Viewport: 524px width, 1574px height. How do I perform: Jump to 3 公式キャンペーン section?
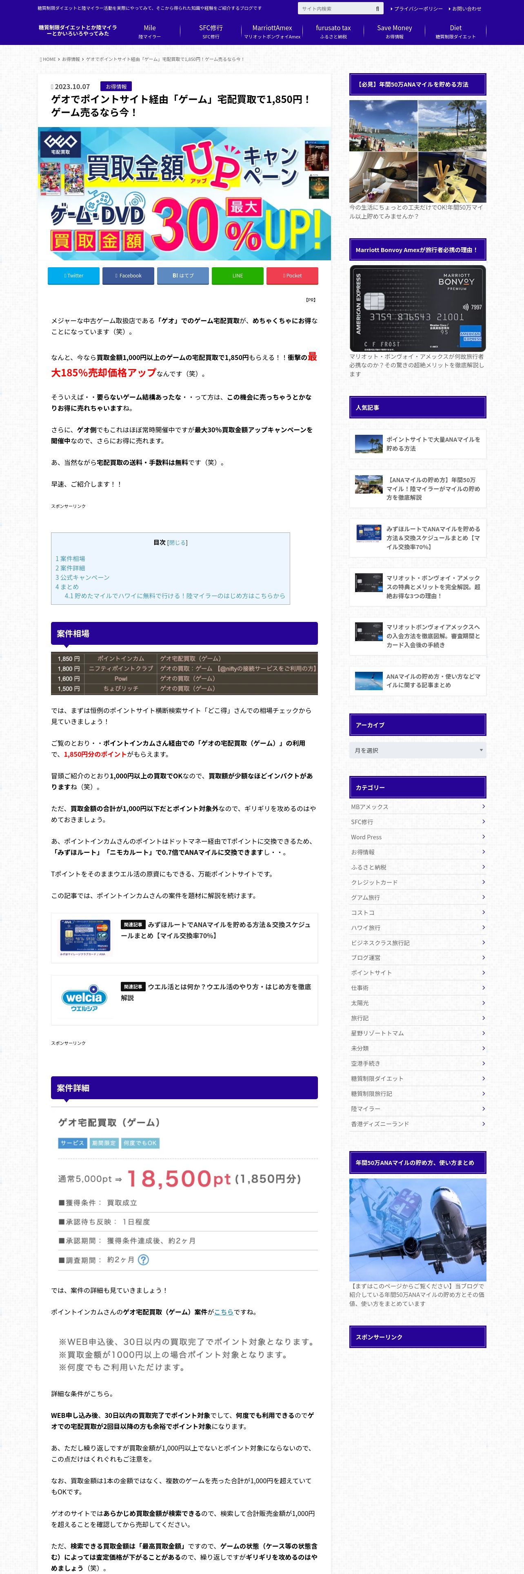tap(82, 577)
